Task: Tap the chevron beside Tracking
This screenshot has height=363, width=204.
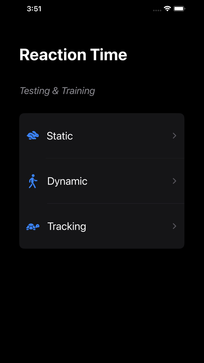Action: point(174,226)
